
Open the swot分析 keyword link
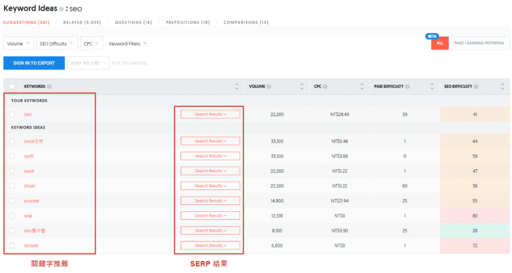pyautogui.click(x=33, y=141)
